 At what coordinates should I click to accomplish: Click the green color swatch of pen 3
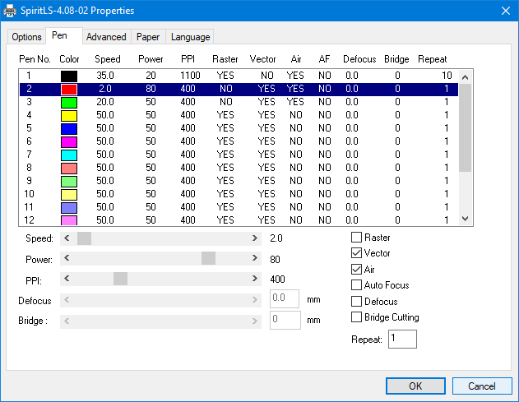[69, 102]
